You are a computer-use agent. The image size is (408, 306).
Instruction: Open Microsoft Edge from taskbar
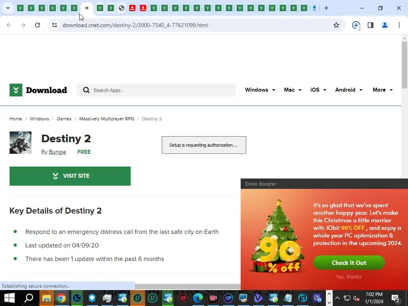[x=198, y=298]
